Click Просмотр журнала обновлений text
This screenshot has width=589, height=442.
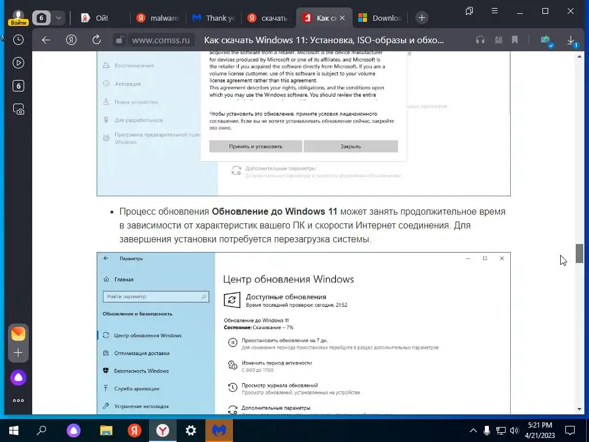[x=280, y=385]
